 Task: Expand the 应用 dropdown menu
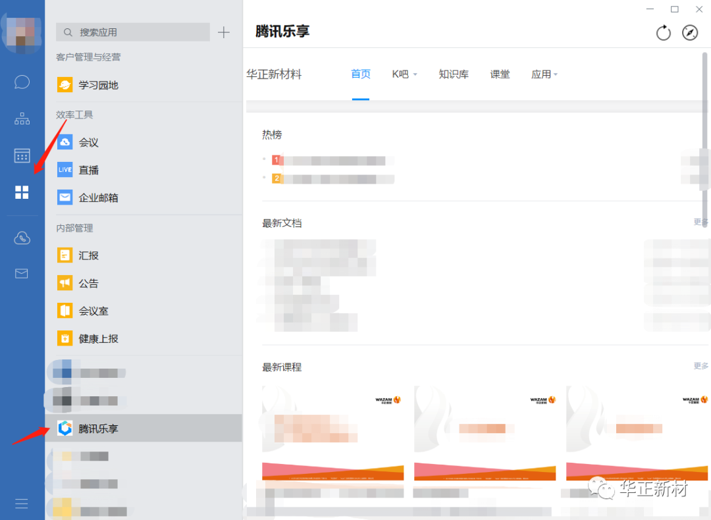pyautogui.click(x=544, y=74)
